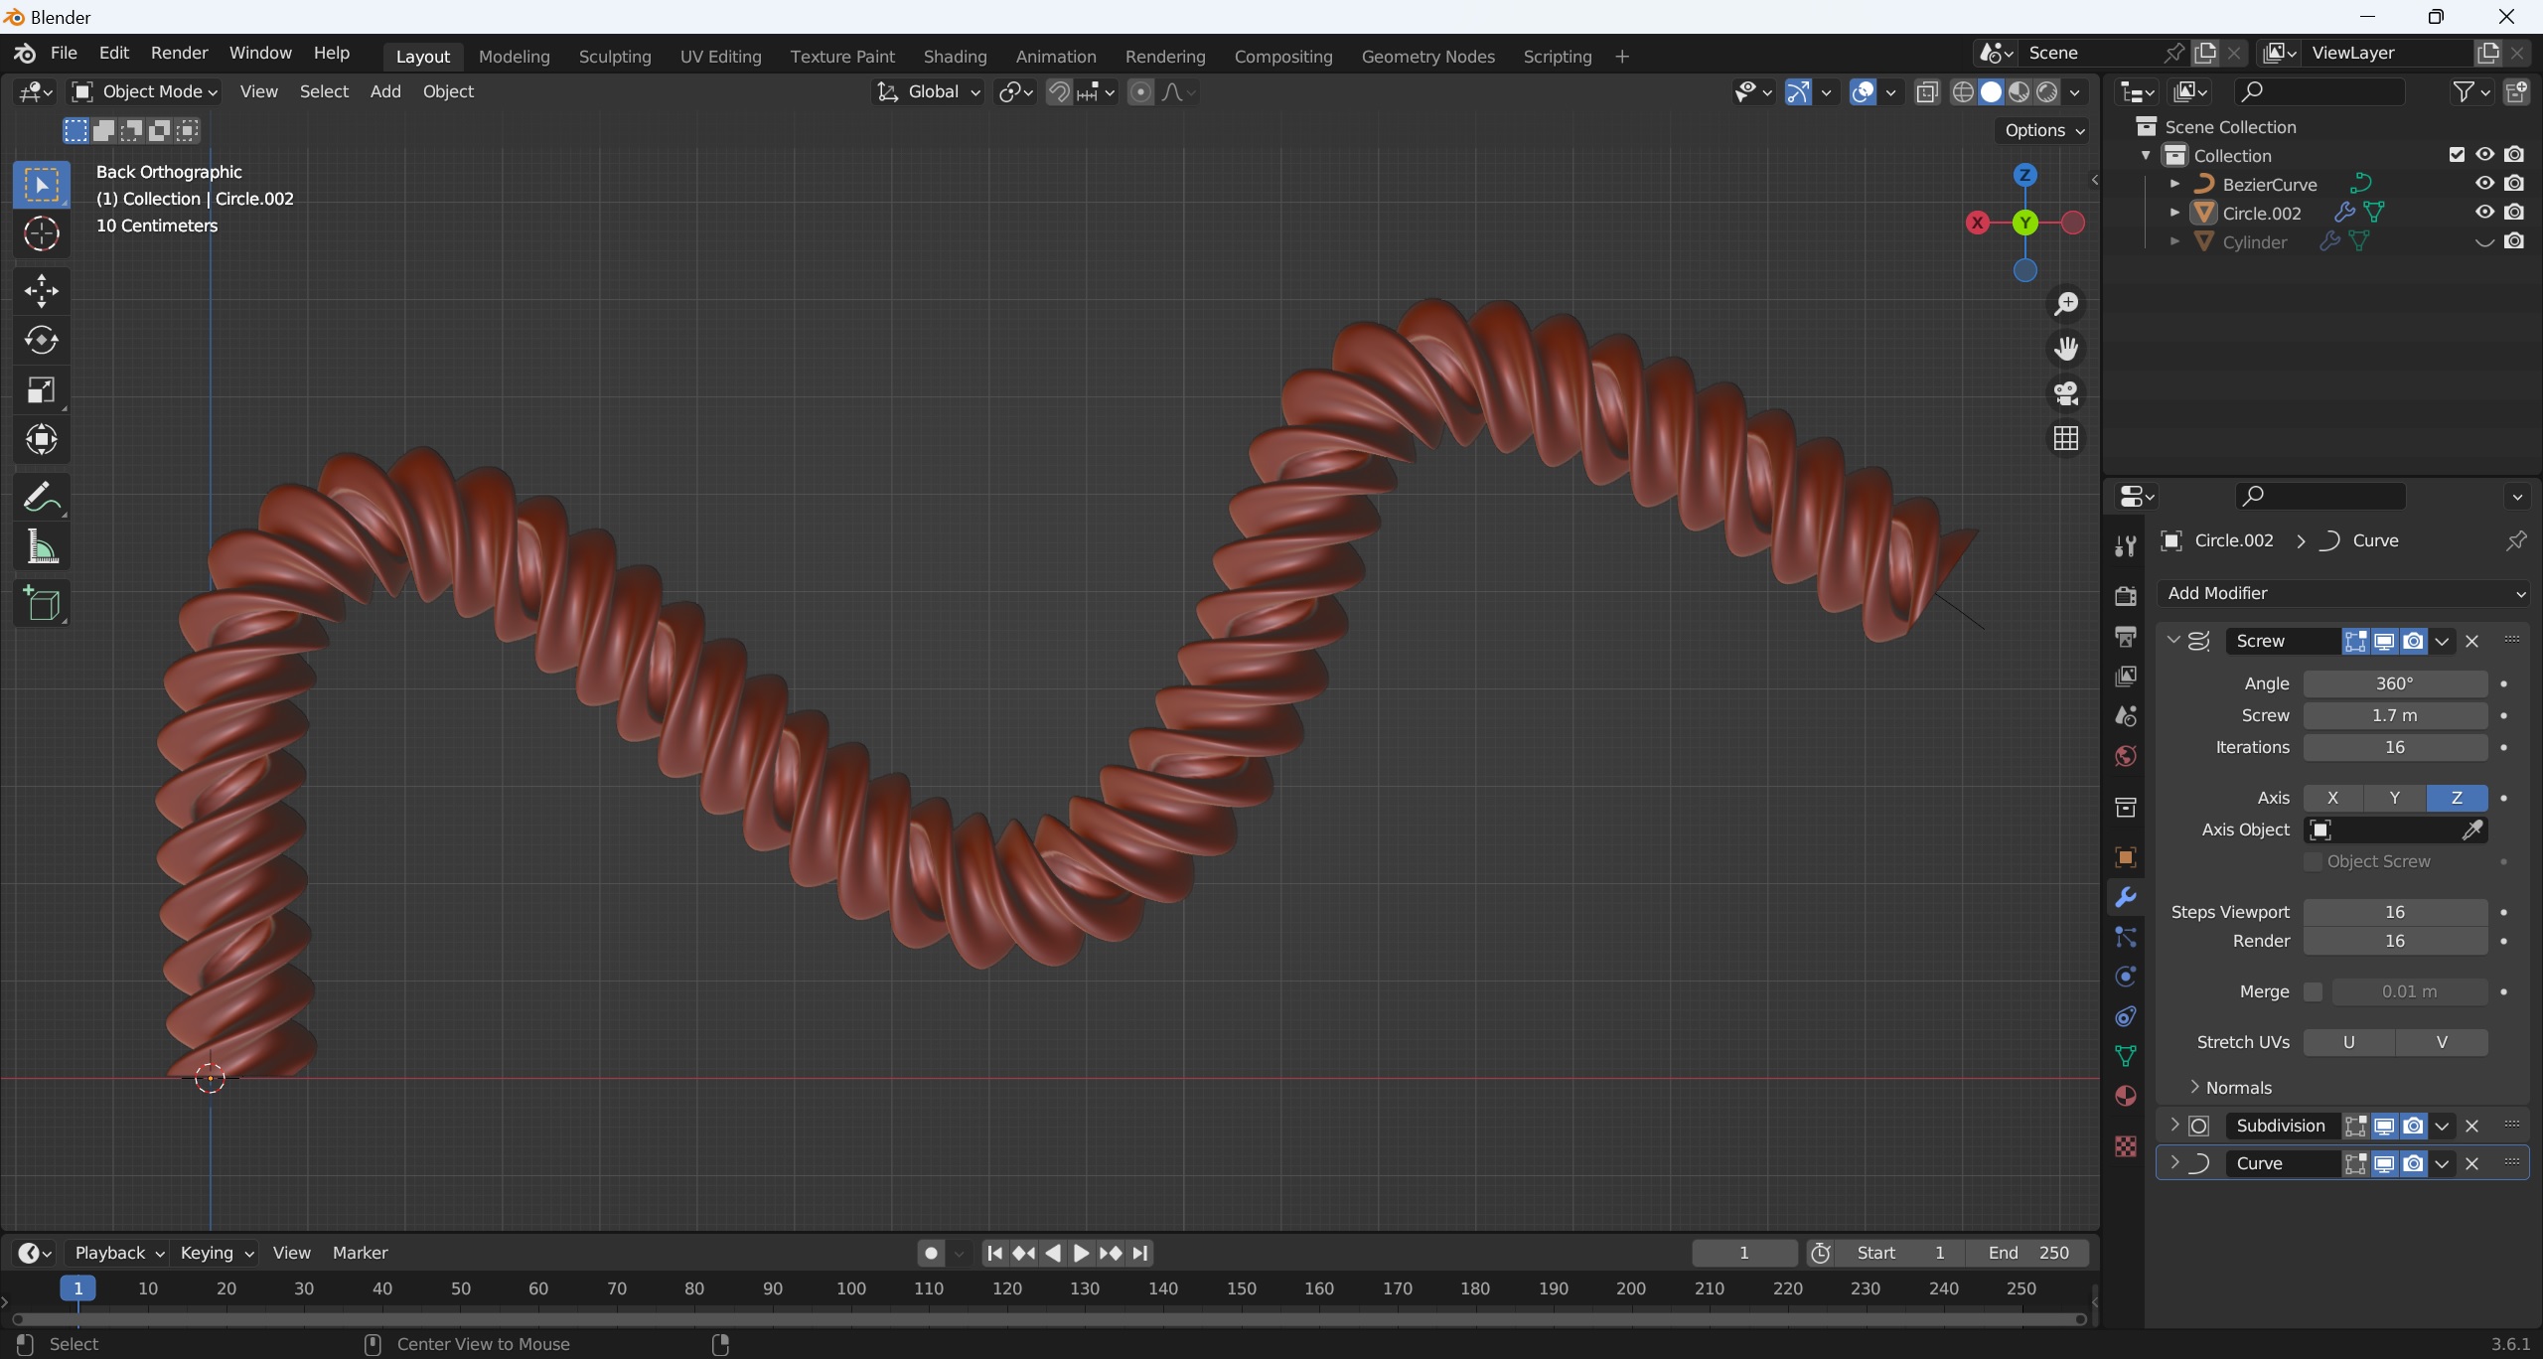Image resolution: width=2543 pixels, height=1359 pixels.
Task: Switch to Sculpting workspace tab
Action: [615, 58]
